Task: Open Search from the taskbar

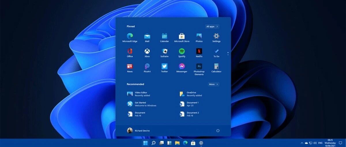Action: click(154, 143)
